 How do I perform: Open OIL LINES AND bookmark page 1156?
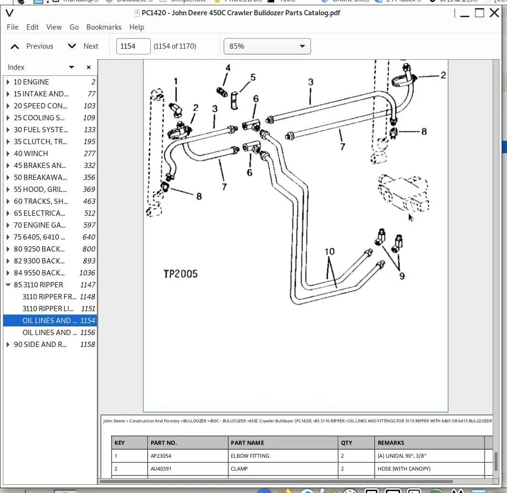[50, 333]
